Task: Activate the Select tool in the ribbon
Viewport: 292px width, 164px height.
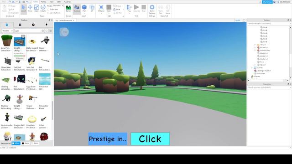Action: click(24, 9)
